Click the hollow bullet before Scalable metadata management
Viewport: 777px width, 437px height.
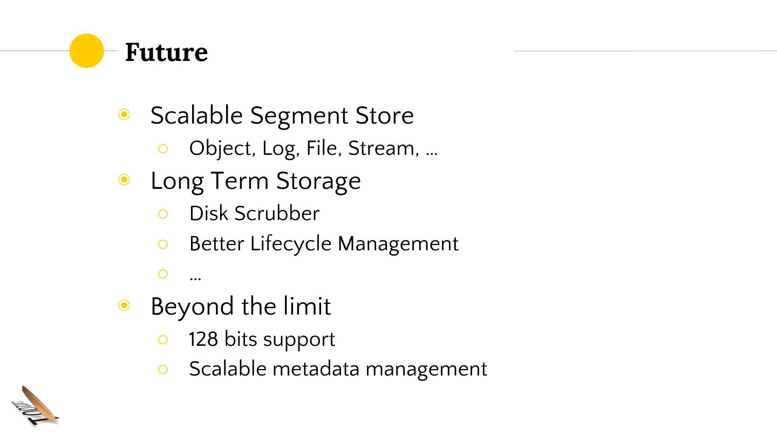tap(163, 369)
